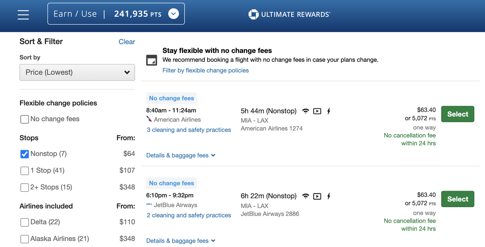
Task: Open Filter by flexible change policies link
Action: [x=205, y=70]
